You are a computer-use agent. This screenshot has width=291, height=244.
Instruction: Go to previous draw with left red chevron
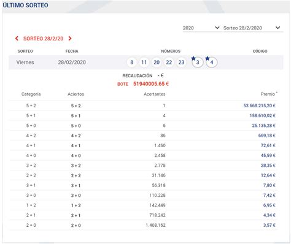pos(17,39)
